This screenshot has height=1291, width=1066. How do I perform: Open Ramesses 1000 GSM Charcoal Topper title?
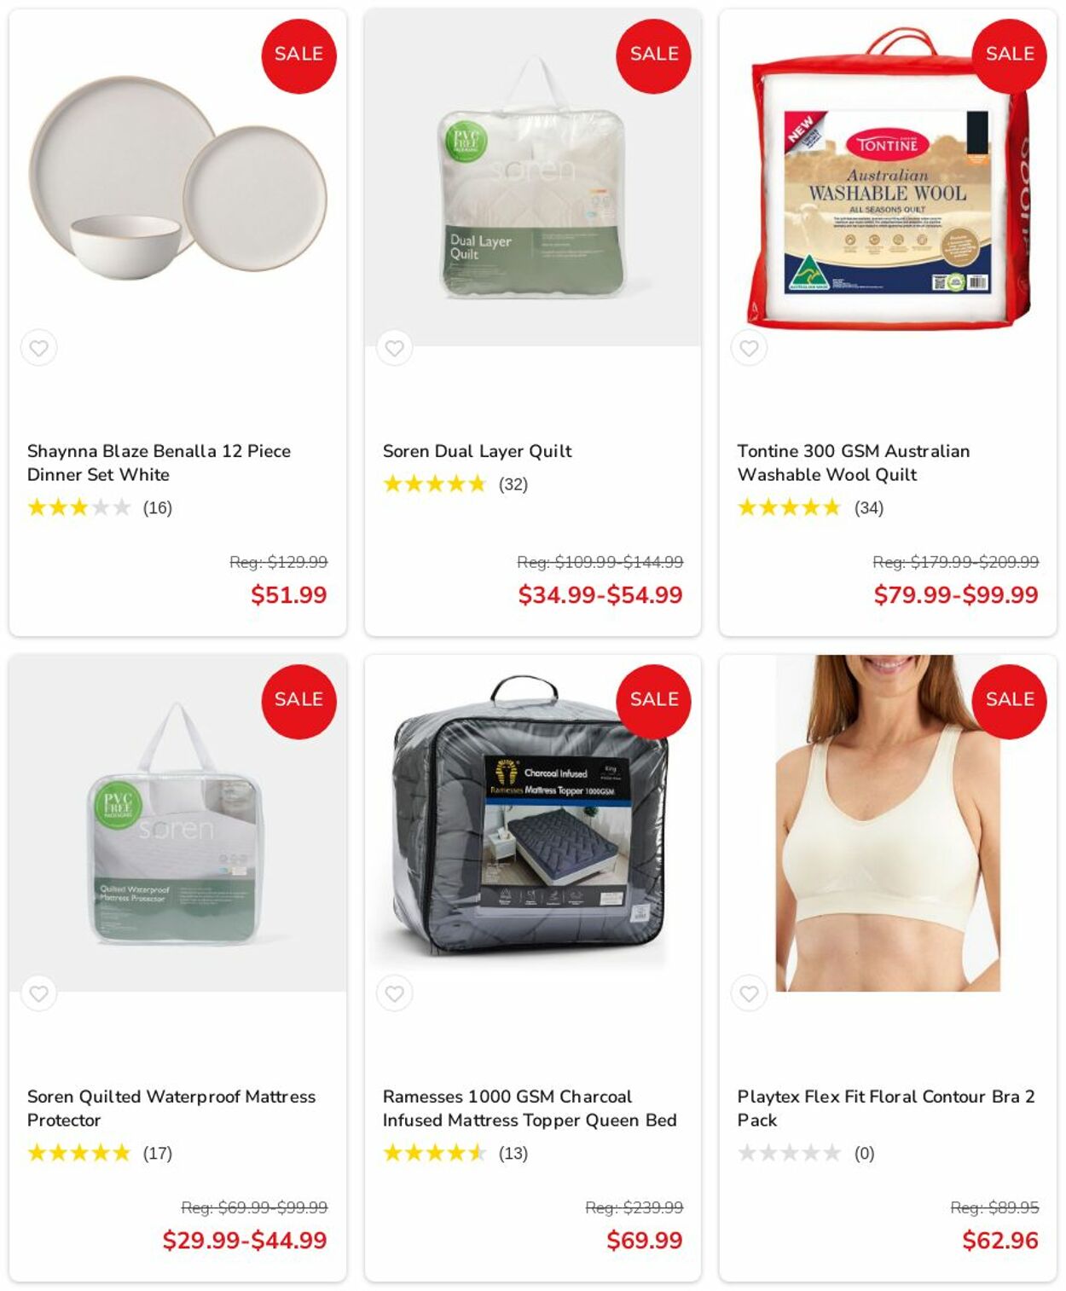click(x=530, y=1108)
